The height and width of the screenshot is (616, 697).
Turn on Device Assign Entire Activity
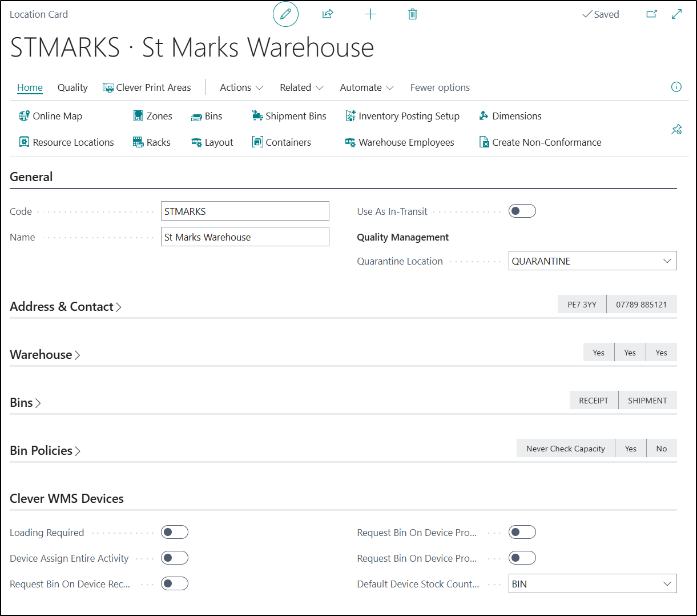(x=175, y=558)
